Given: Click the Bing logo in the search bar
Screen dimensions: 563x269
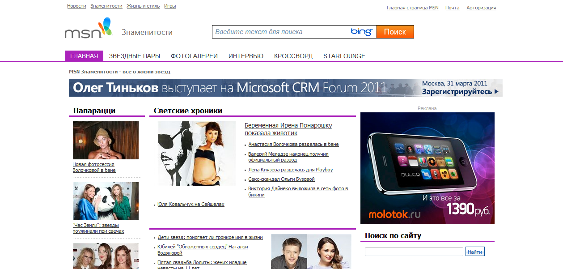Looking at the screenshot, I should (x=362, y=32).
